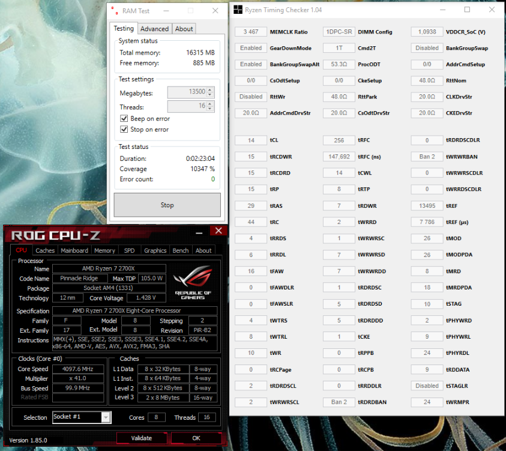The width and height of the screenshot is (506, 451).
Task: Click the ROG Republic of Gamers logo
Action: click(193, 282)
